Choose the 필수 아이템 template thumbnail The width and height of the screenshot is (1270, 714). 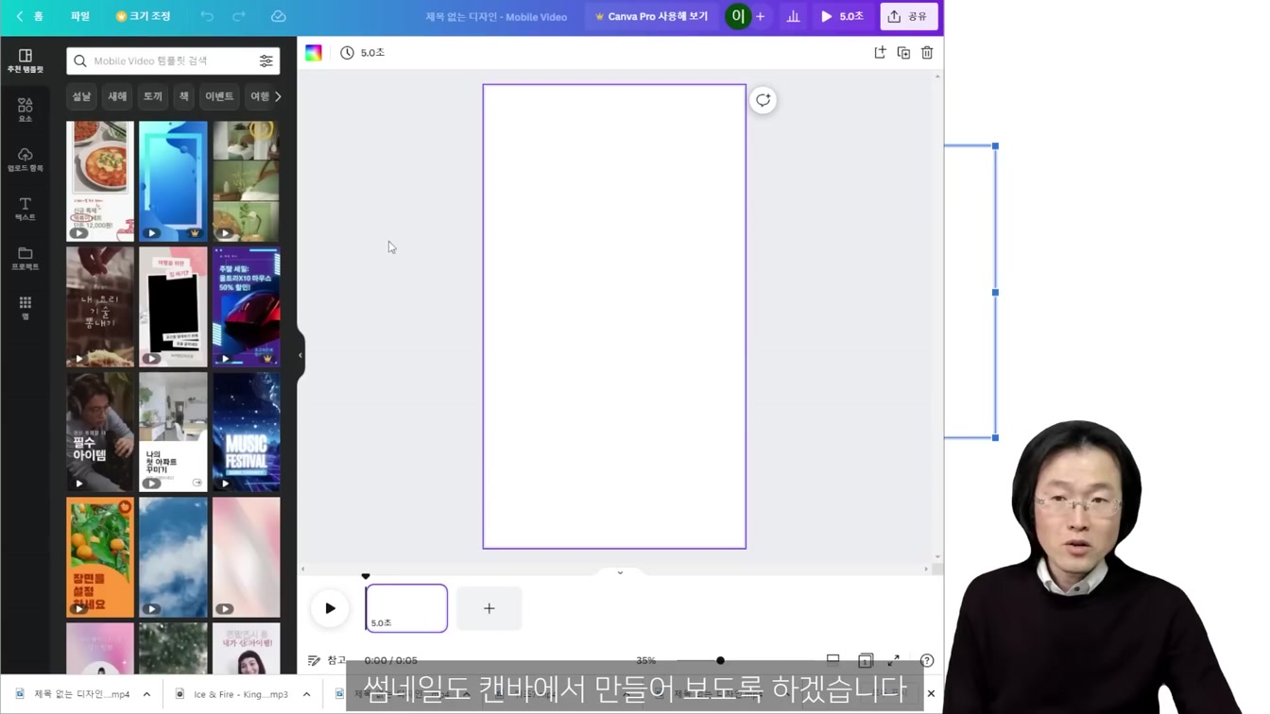[100, 432]
